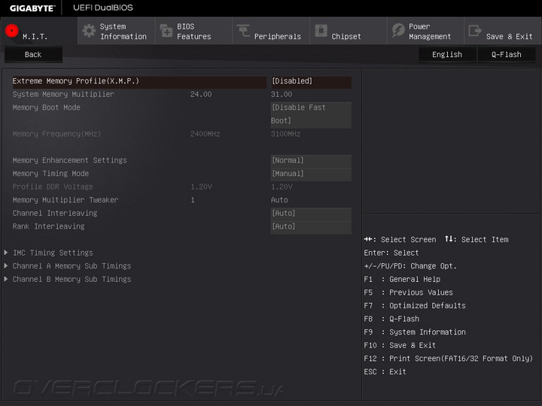Click the 3100MHz memory frequency value
The height and width of the screenshot is (406, 542).
(x=285, y=134)
